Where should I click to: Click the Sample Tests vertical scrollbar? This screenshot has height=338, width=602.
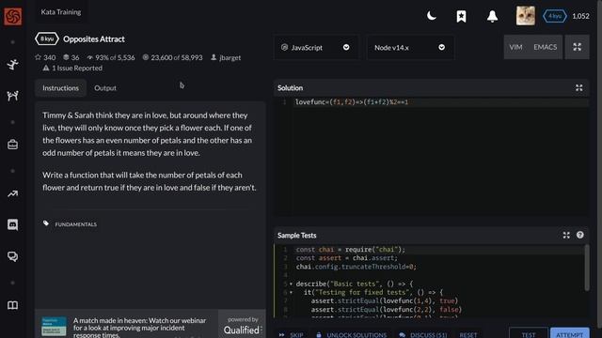point(586,268)
